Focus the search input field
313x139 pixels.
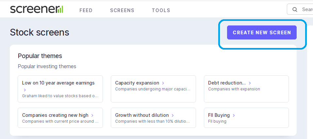point(300,9)
